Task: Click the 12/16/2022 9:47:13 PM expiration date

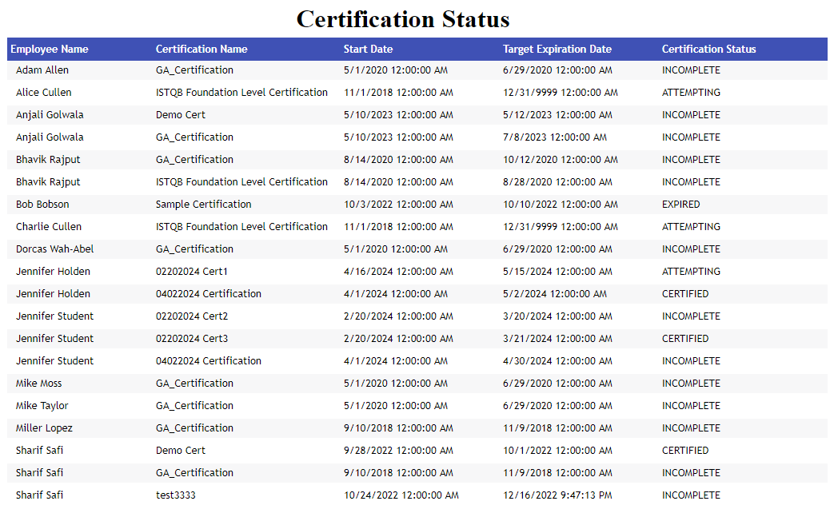Action: tap(556, 495)
